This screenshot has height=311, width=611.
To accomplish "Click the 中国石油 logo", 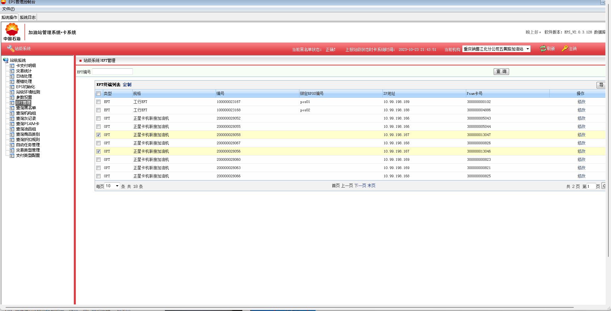I will pyautogui.click(x=12, y=32).
